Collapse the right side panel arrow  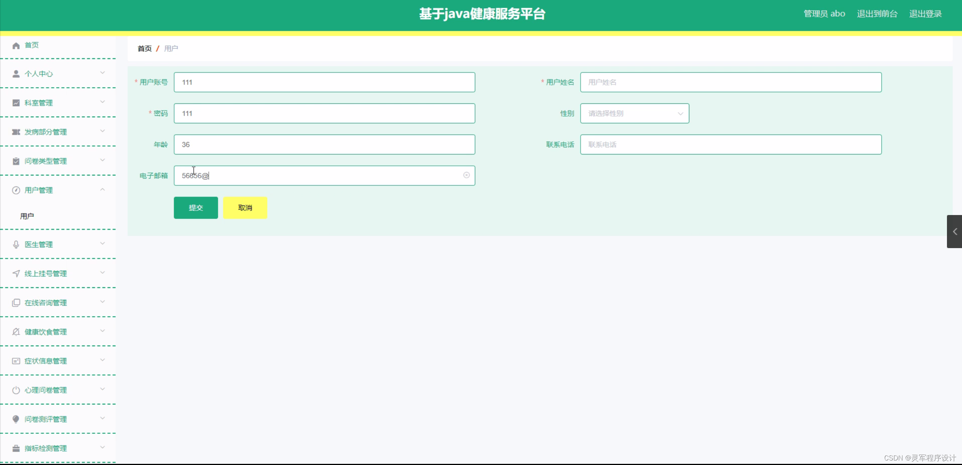point(955,232)
